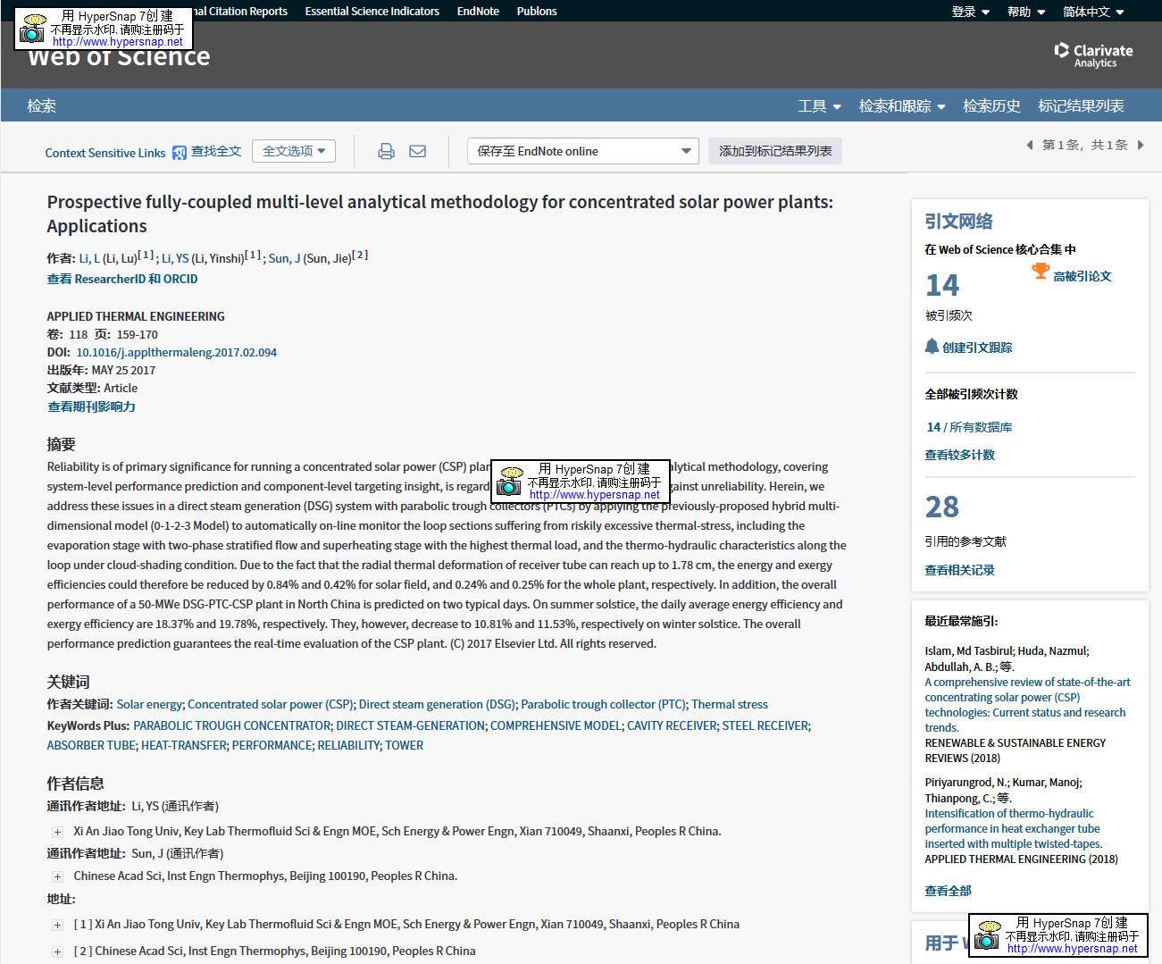Open the 全文选项 dropdown
The height and width of the screenshot is (964, 1162).
pyautogui.click(x=294, y=151)
